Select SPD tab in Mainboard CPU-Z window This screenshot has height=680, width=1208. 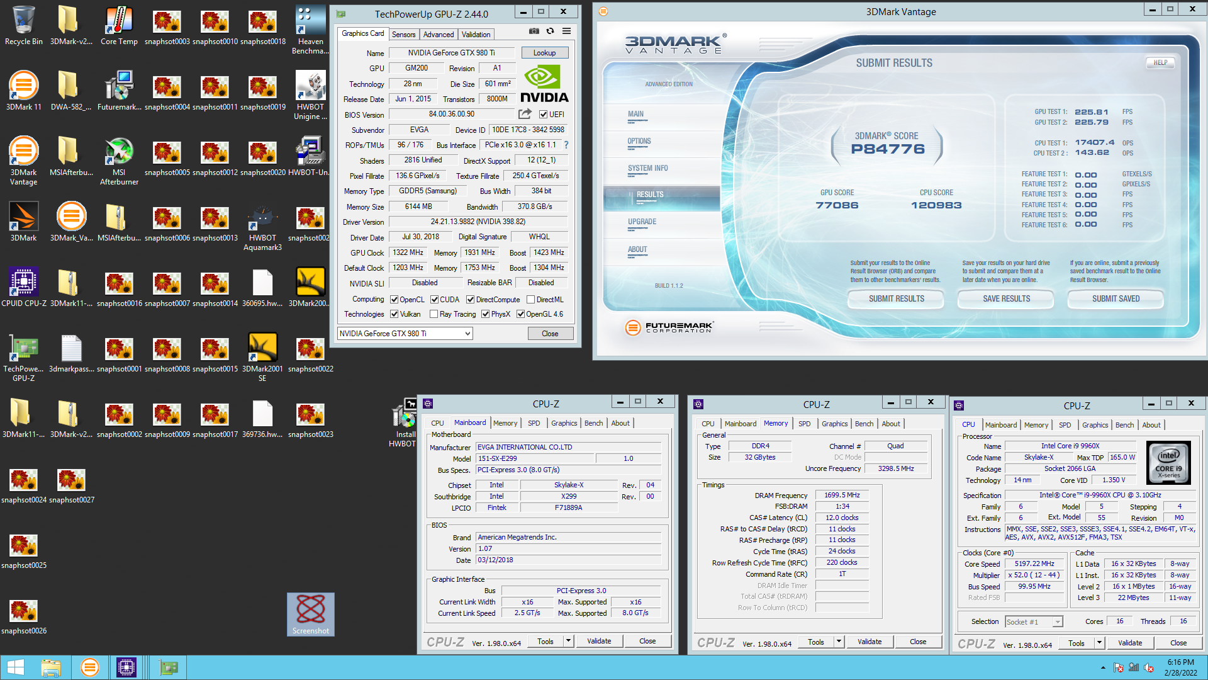click(534, 423)
